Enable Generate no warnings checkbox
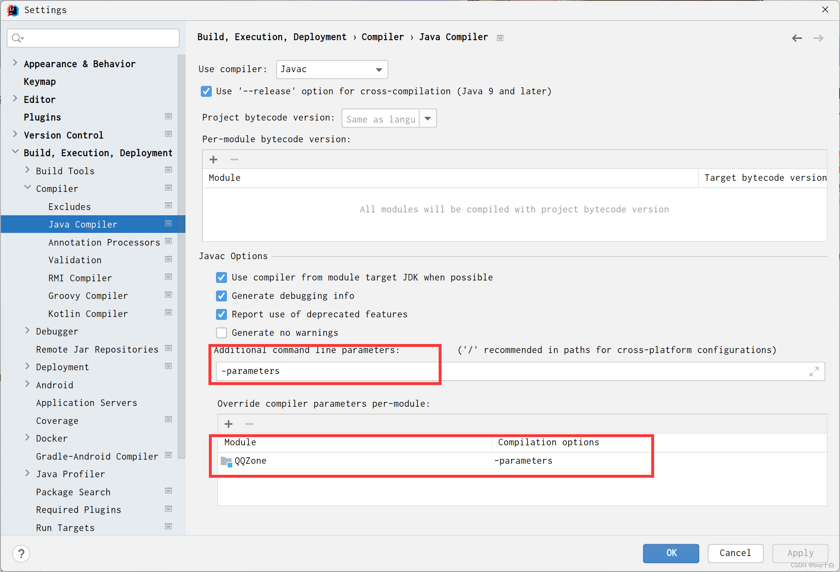840x572 pixels. 222,333
